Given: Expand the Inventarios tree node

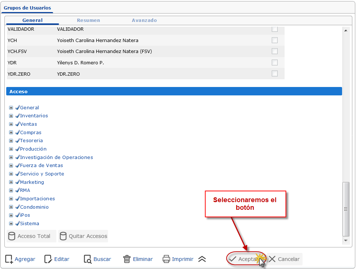Looking at the screenshot, I should [x=11, y=116].
